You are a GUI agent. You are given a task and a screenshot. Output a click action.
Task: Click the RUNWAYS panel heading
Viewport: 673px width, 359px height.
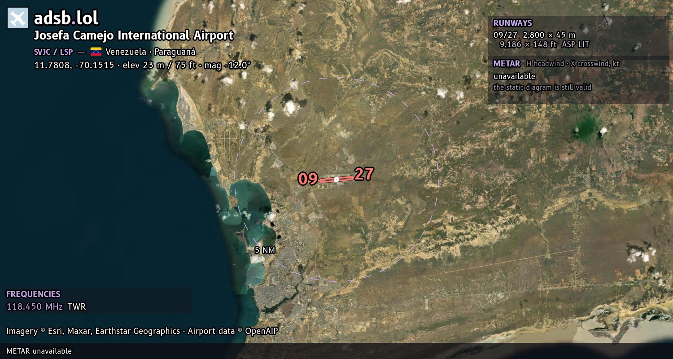[512, 23]
